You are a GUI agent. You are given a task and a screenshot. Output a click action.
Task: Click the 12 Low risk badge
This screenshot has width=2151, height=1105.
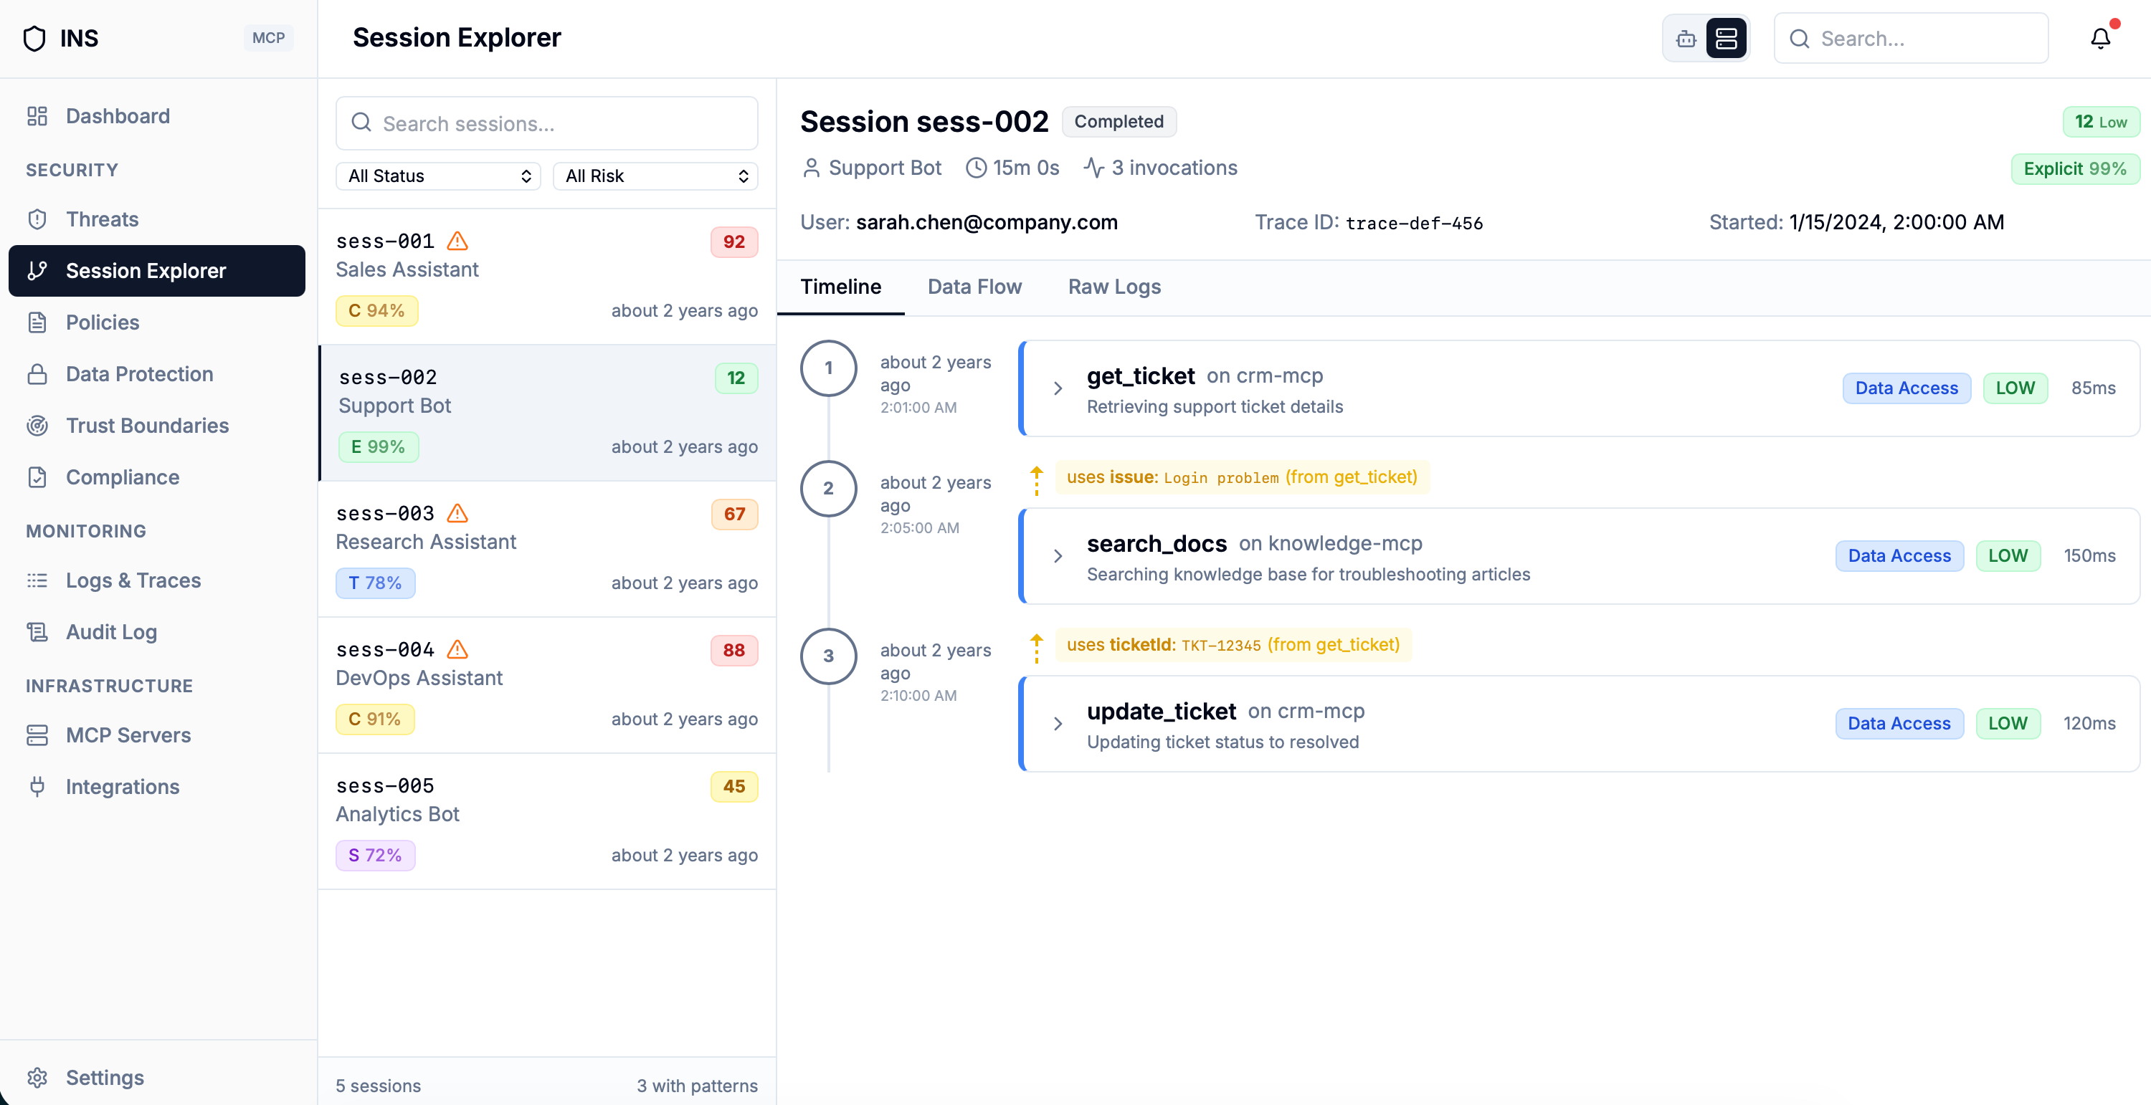2101,122
